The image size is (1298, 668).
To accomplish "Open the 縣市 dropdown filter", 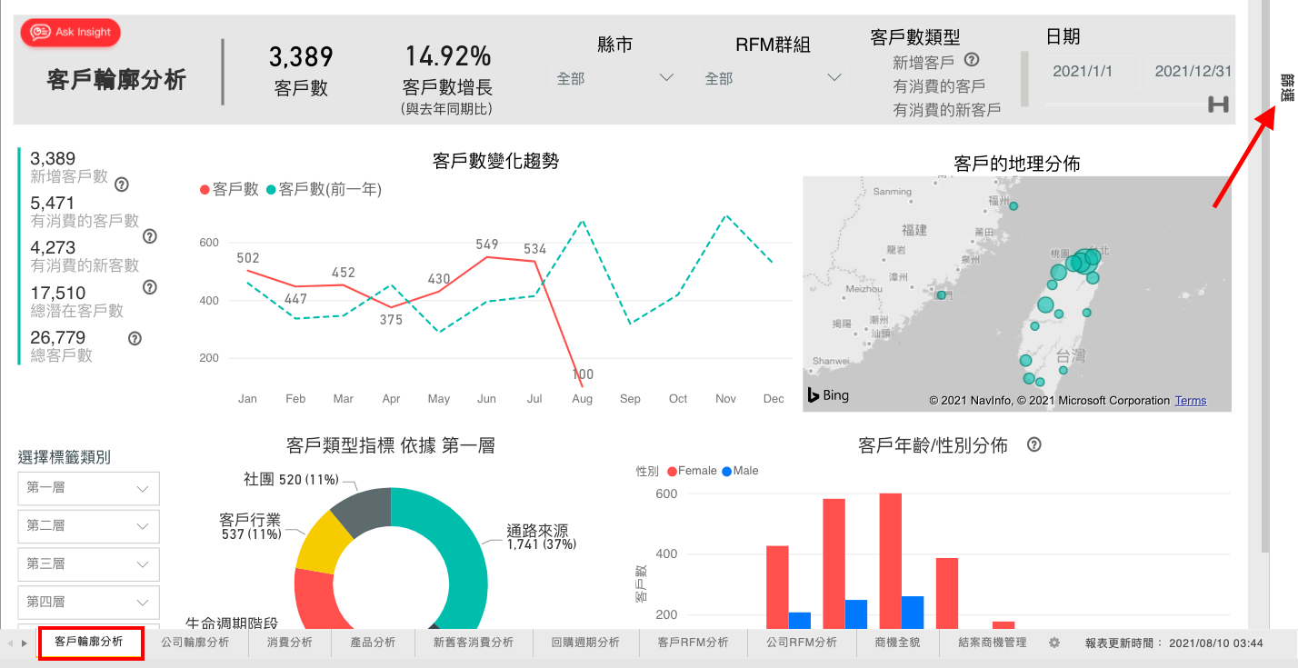I will pos(615,79).
